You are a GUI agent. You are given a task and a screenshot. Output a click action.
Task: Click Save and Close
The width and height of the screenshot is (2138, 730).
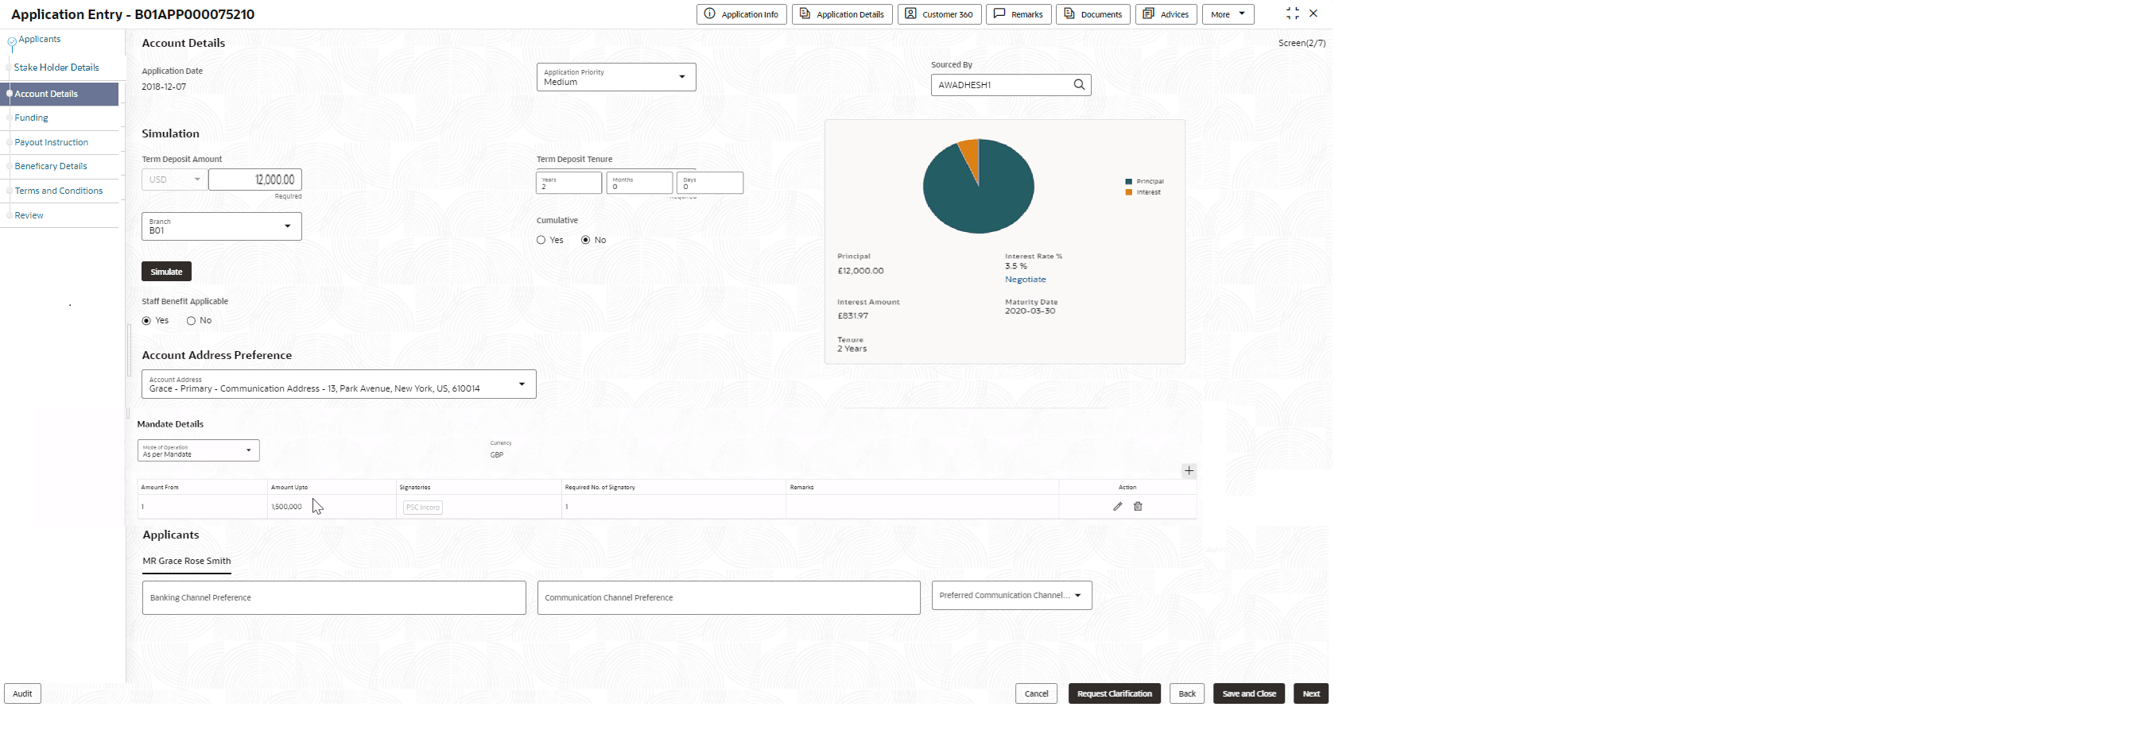pos(1249,694)
